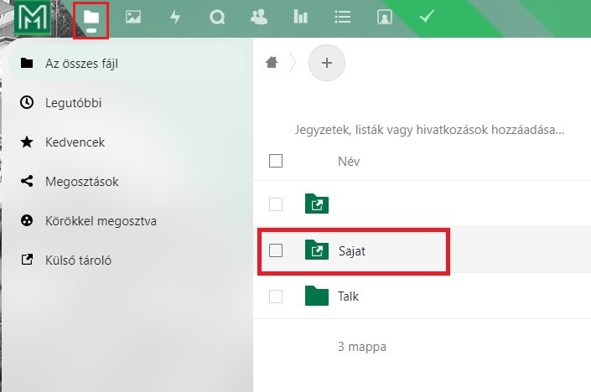This screenshot has width=591, height=392.
Task: Open the Talk folder
Action: click(x=349, y=296)
